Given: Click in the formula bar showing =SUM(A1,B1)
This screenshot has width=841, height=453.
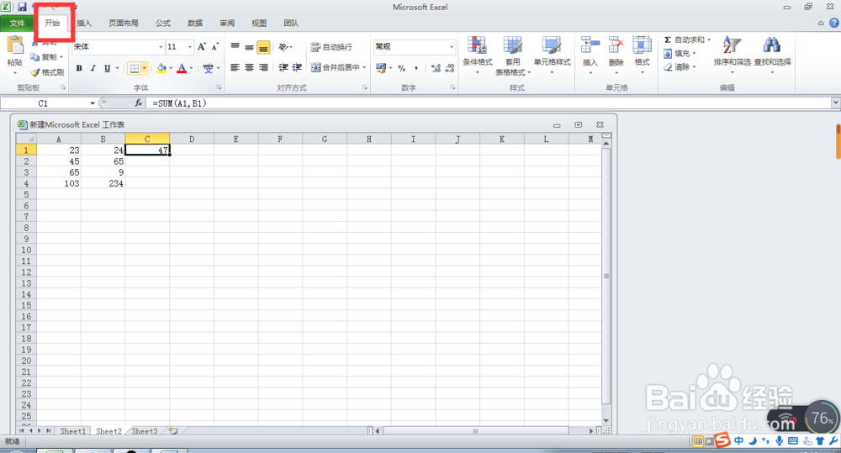Looking at the screenshot, I should [488, 103].
